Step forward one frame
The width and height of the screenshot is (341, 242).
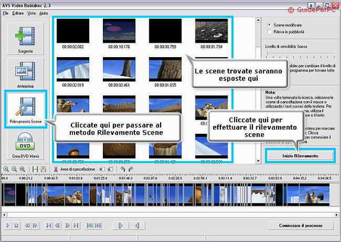coord(68,226)
